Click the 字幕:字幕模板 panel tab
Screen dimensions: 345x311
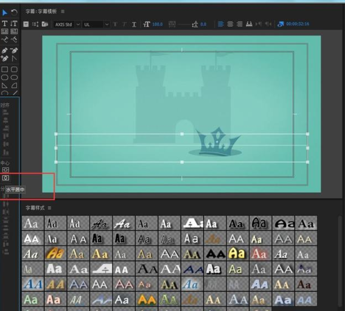tap(41, 11)
